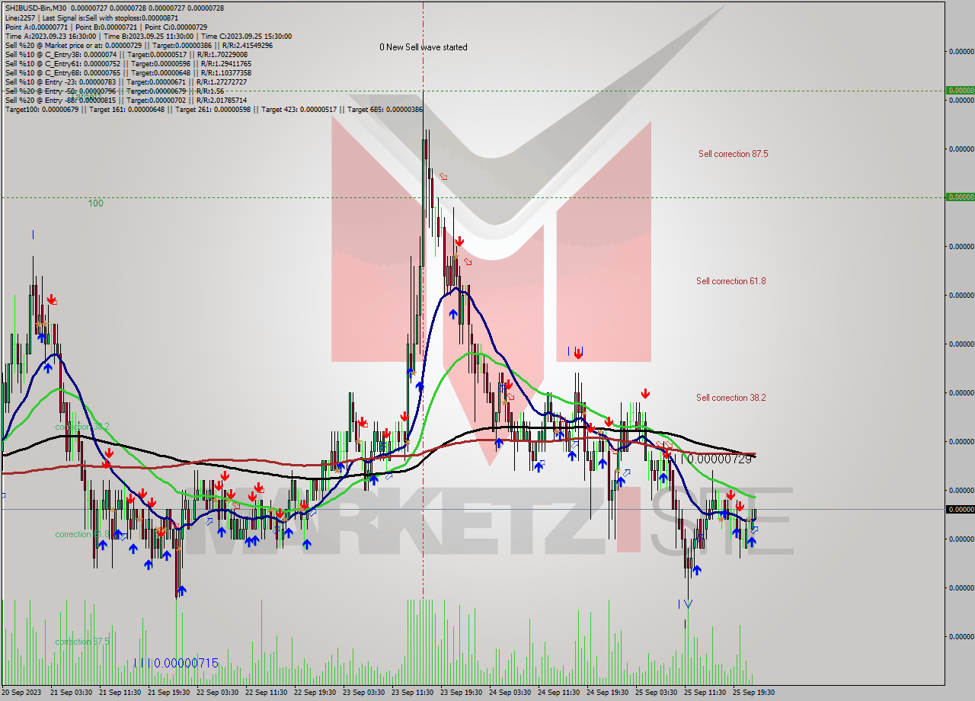Click '23 Sep 03:30' on the time axis
The width and height of the screenshot is (975, 701).
tap(364, 693)
